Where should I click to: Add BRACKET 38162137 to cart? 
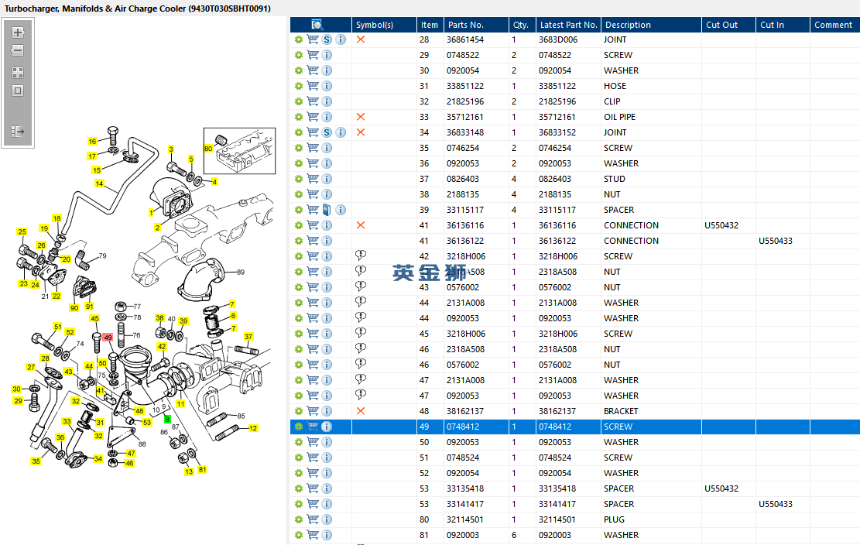coord(313,410)
